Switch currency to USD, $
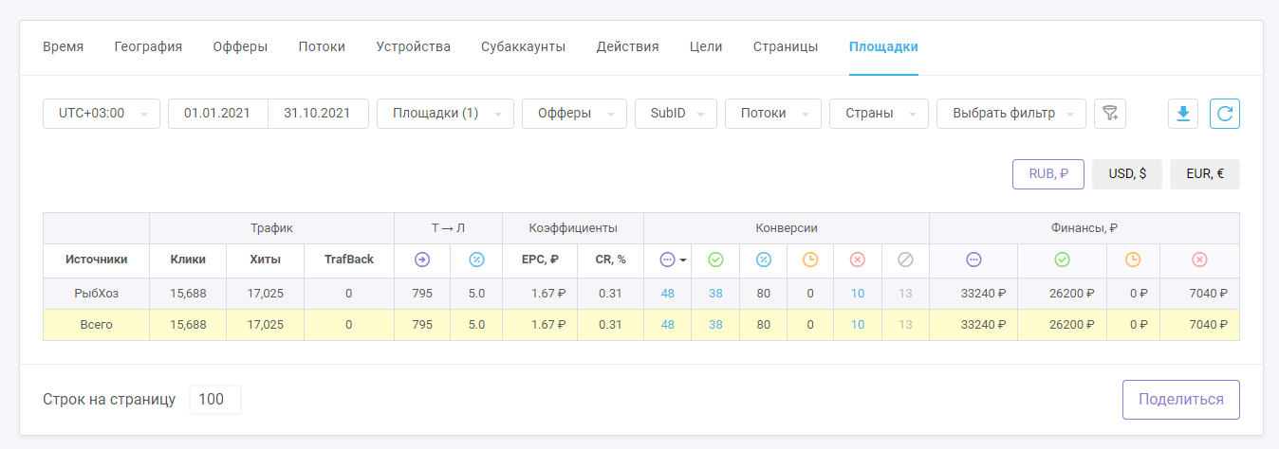Viewport: 1279px width, 449px height. pos(1127,174)
